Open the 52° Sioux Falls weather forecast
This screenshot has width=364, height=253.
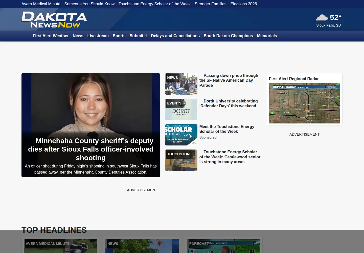click(329, 20)
